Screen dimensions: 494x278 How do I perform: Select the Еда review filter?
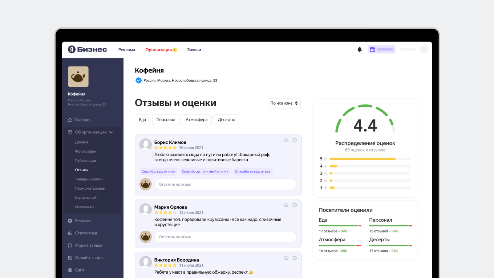[142, 120]
